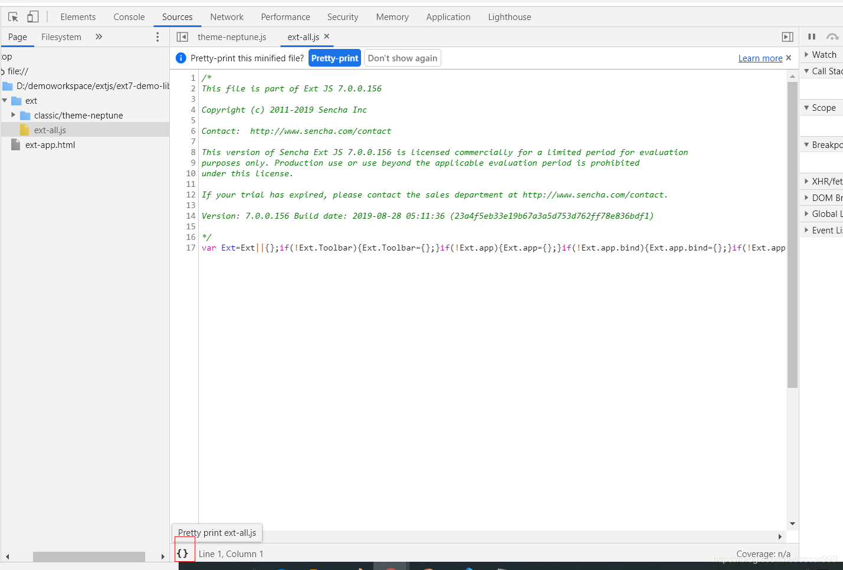Toggle the device toolbar icon
843x570 pixels.
[x=33, y=17]
